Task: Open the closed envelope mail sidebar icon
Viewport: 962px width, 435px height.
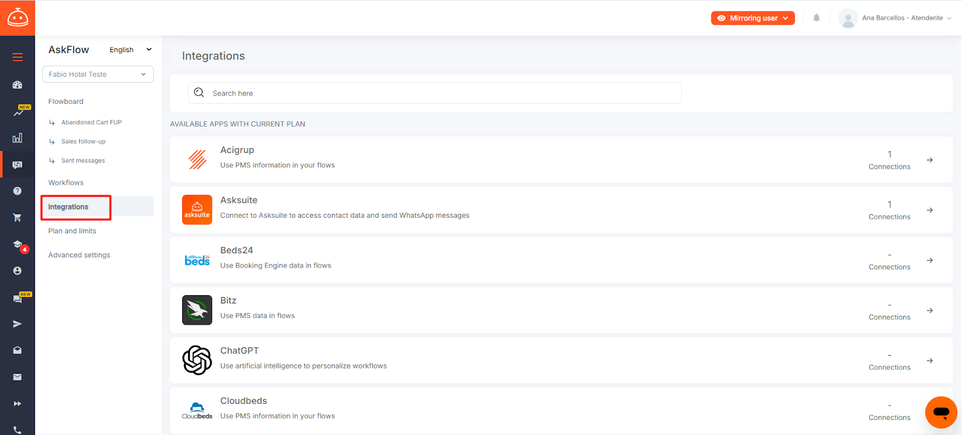Action: [17, 377]
